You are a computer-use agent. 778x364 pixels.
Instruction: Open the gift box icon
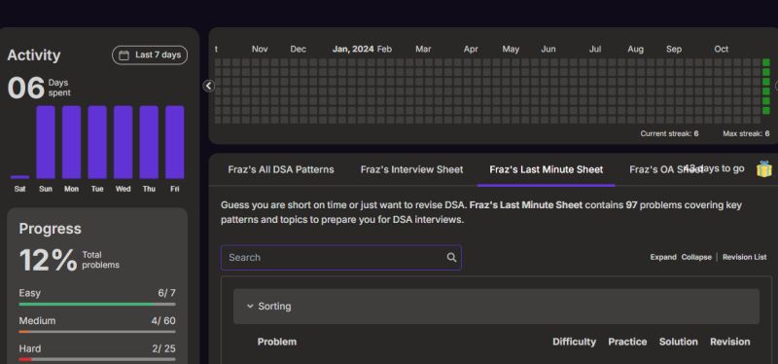point(764,168)
